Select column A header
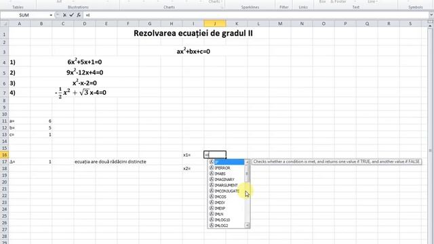 pos(20,24)
